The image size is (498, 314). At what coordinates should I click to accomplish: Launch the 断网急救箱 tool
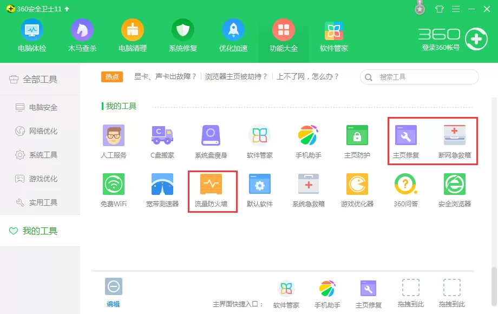(x=455, y=142)
